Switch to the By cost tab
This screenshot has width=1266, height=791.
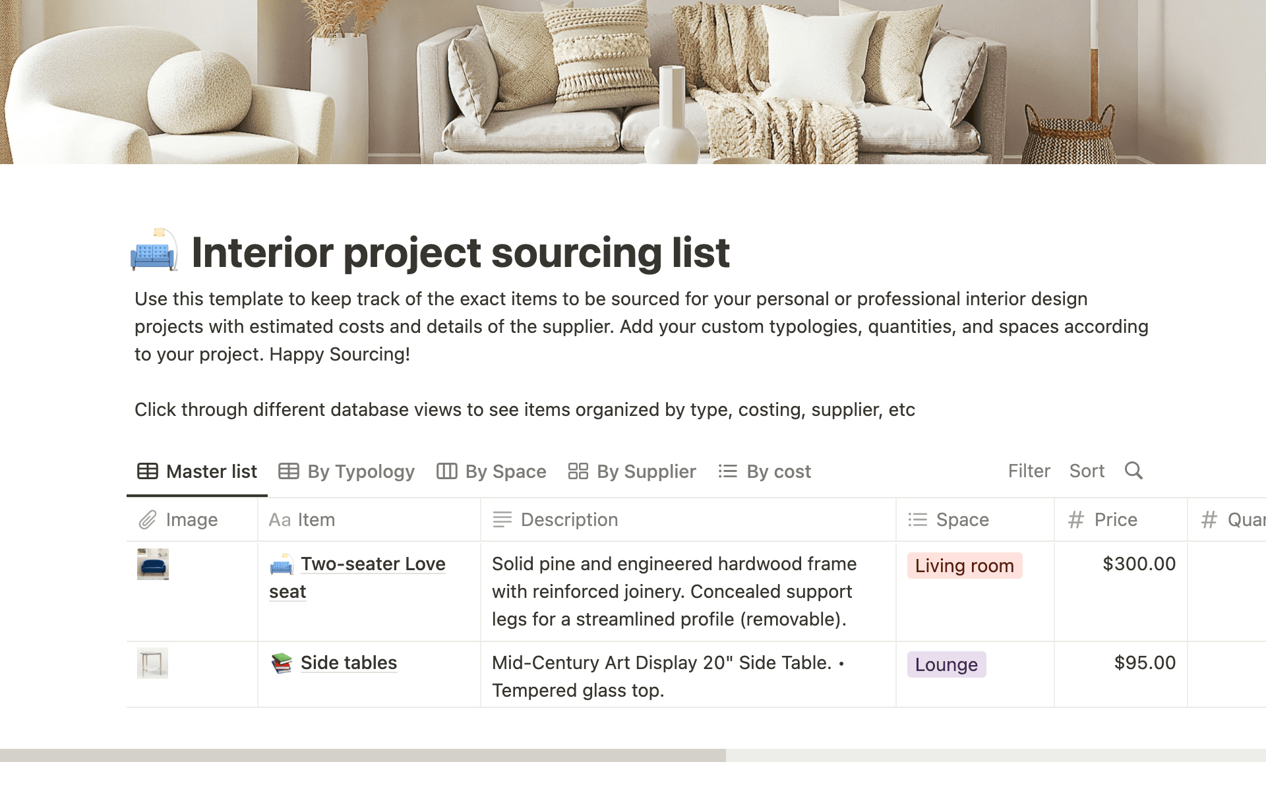(778, 471)
